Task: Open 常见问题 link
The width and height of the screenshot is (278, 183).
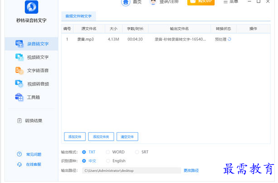Action: (x=34, y=154)
